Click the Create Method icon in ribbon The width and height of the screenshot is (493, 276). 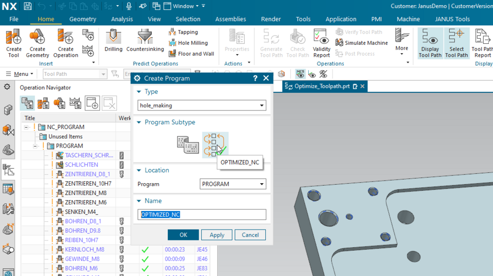(88, 51)
